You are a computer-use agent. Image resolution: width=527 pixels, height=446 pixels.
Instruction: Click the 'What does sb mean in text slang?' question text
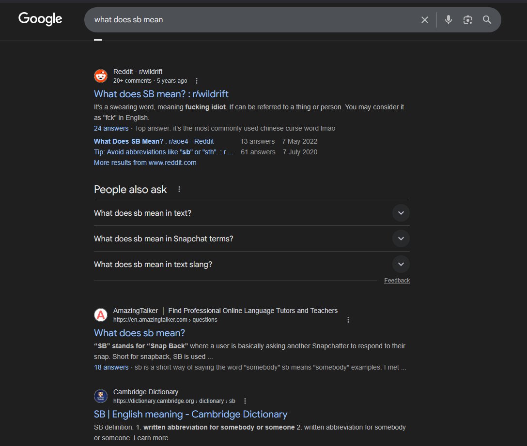click(x=153, y=265)
